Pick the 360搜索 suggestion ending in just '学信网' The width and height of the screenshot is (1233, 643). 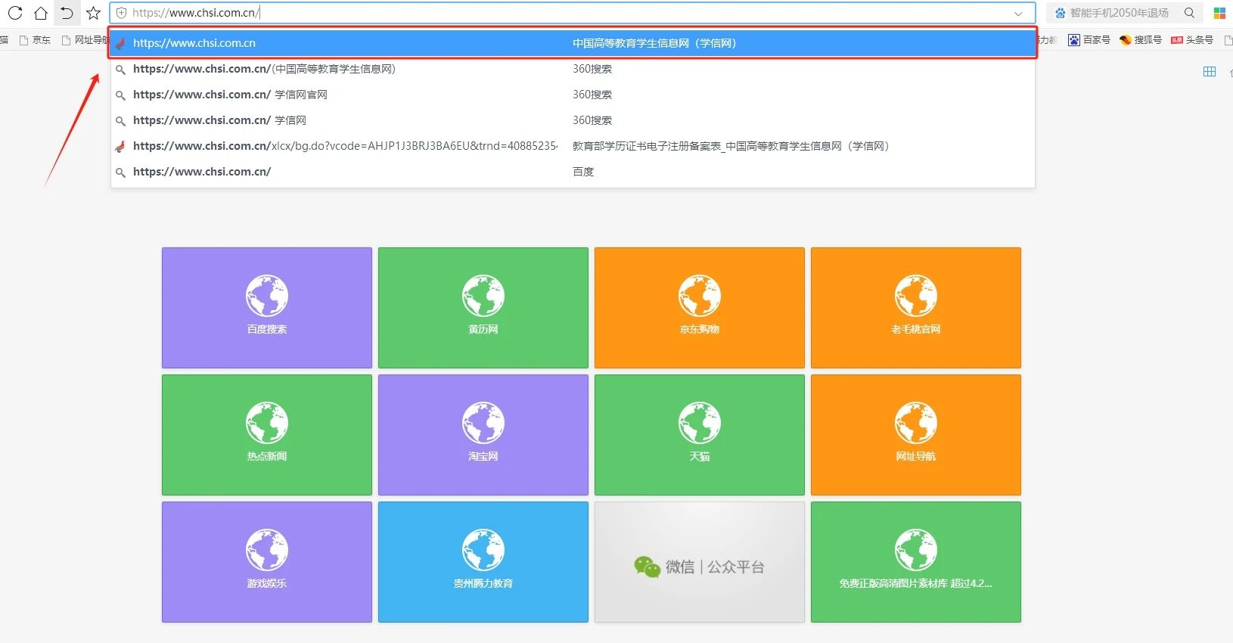coord(573,120)
